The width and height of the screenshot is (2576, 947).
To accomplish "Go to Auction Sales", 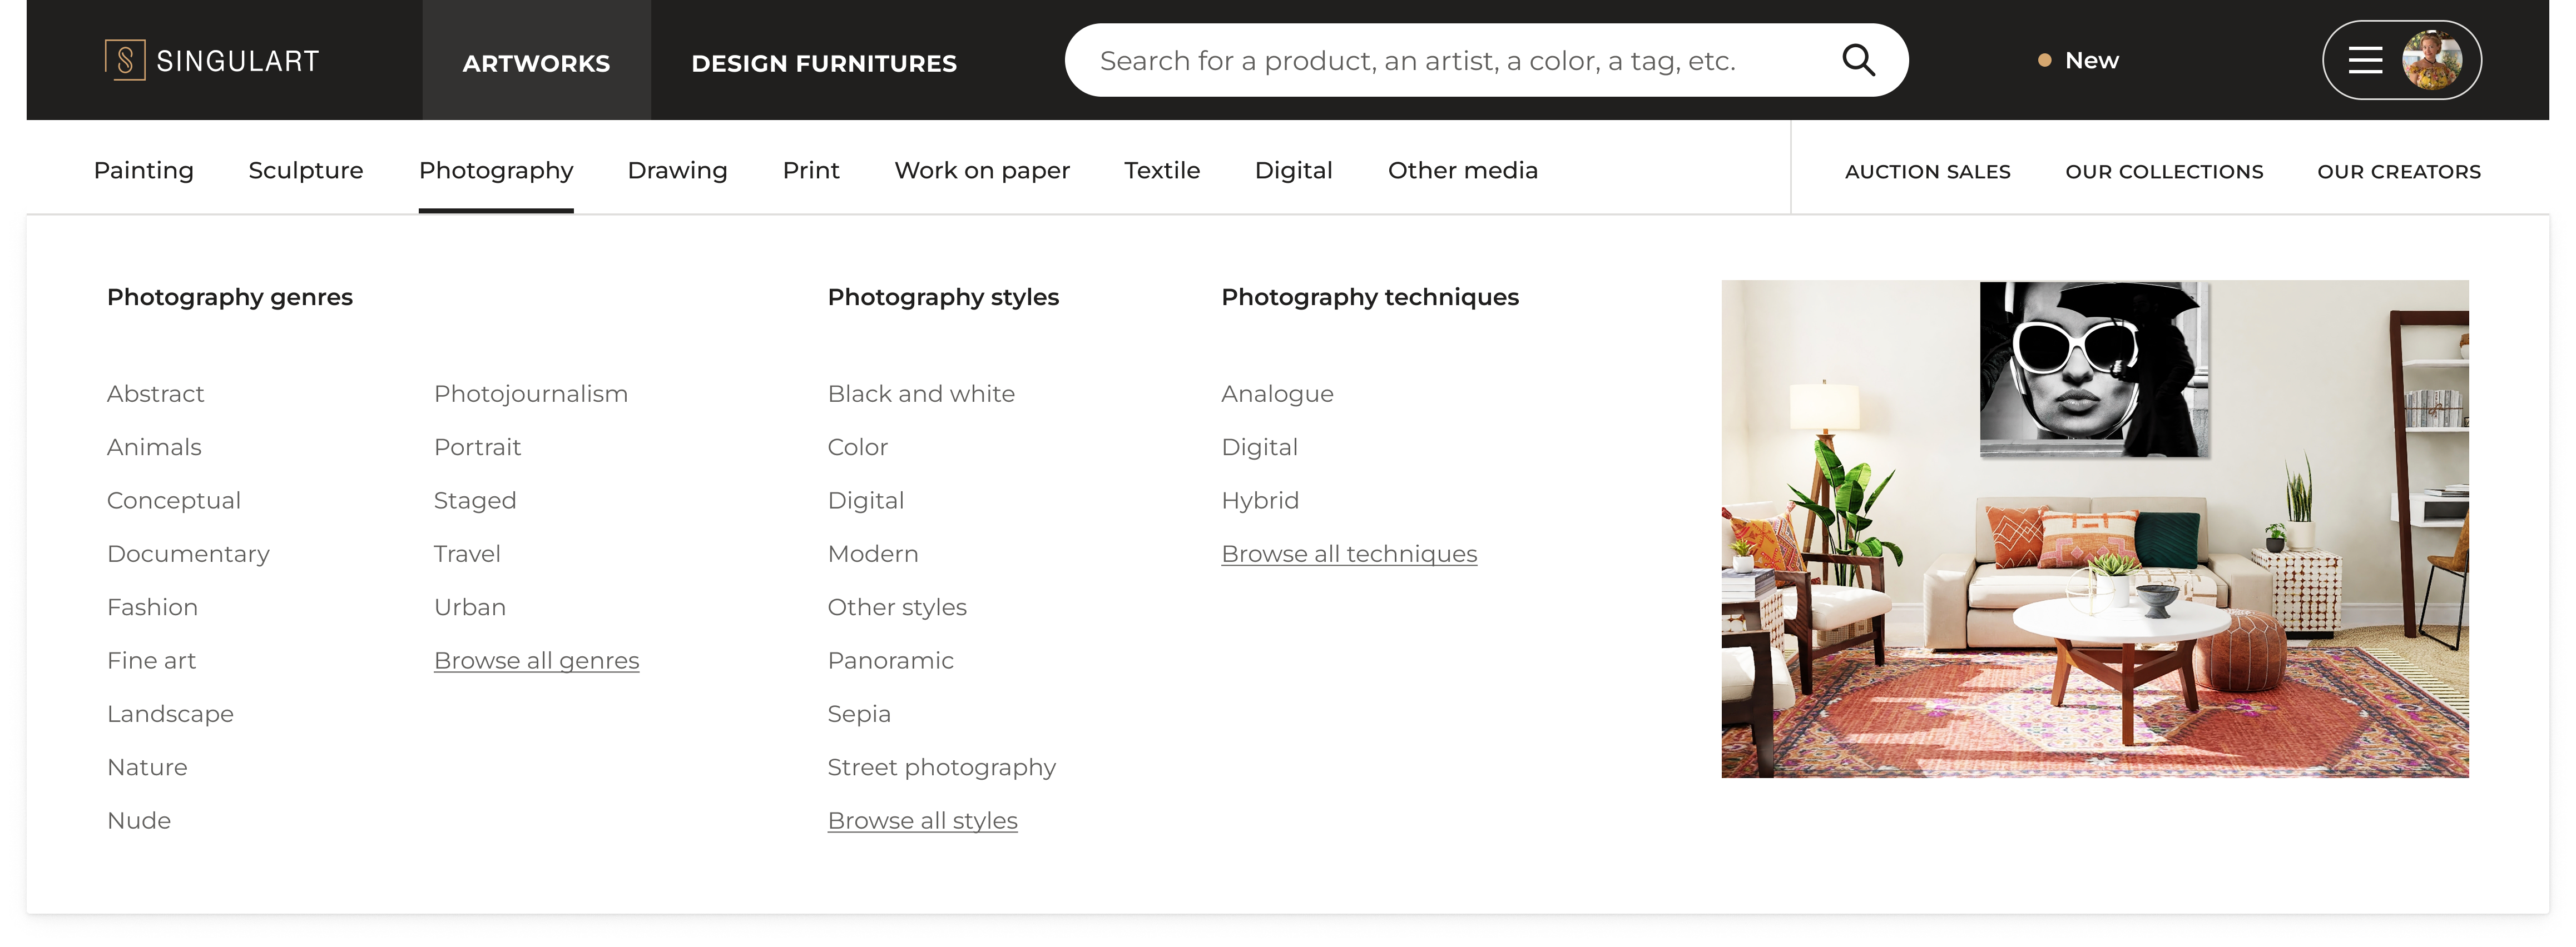I will (x=1927, y=172).
